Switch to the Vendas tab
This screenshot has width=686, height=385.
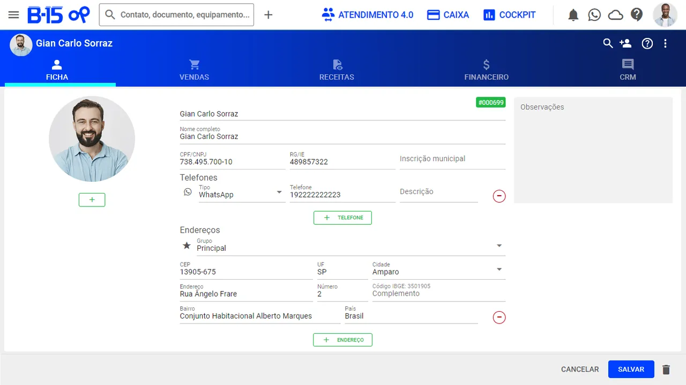tap(194, 70)
